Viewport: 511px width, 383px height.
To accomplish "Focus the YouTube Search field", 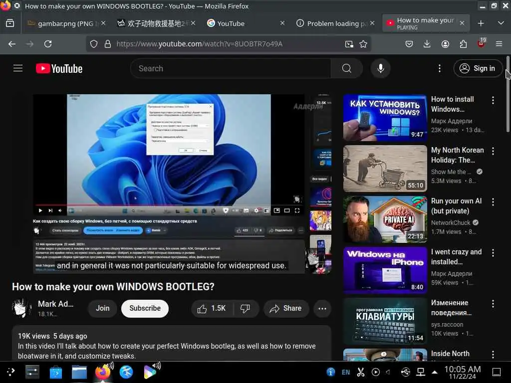I will [232, 68].
